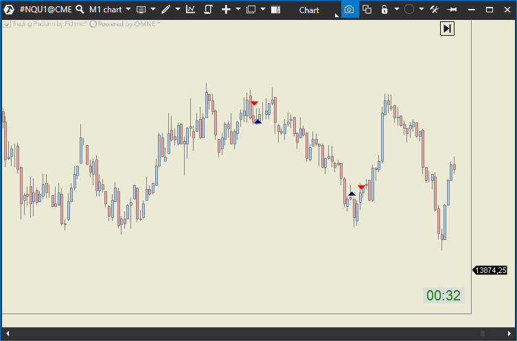Click the layered windows template icon

[x=251, y=10]
